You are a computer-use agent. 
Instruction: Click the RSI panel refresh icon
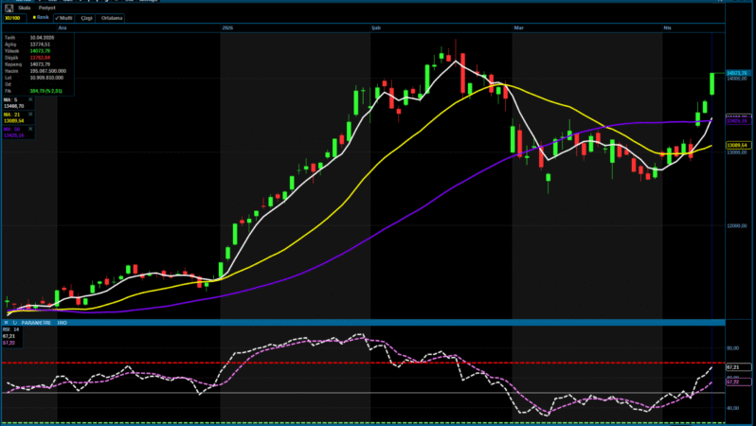(x=12, y=323)
